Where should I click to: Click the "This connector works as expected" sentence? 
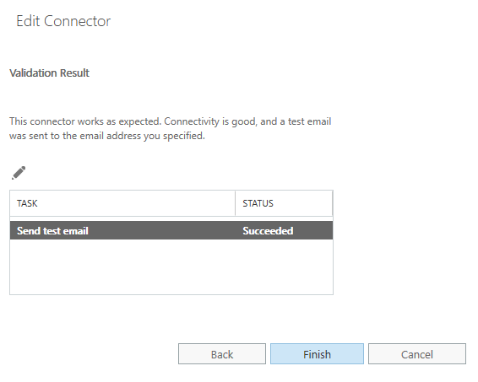click(x=85, y=121)
